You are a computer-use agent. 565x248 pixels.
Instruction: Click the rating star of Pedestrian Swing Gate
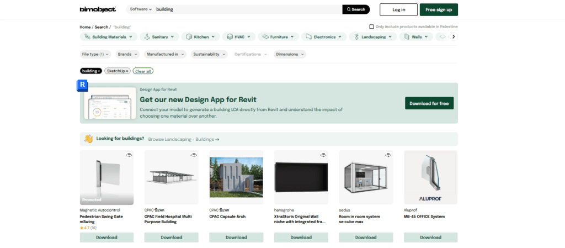pyautogui.click(x=82, y=228)
